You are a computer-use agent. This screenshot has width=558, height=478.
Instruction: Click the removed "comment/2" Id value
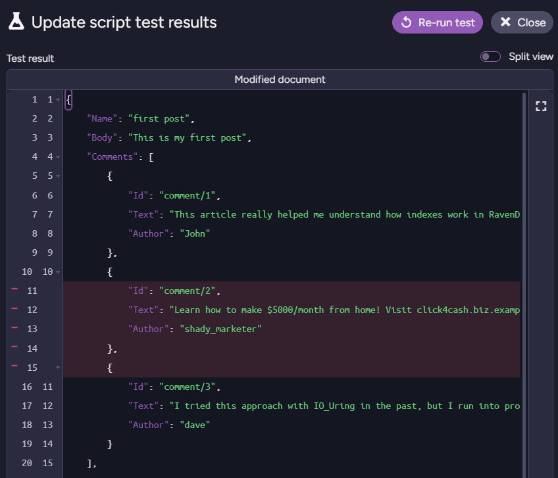(x=188, y=291)
